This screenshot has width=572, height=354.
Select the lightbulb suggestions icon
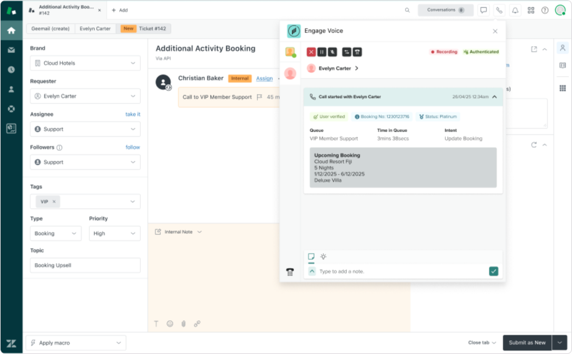coord(323,256)
